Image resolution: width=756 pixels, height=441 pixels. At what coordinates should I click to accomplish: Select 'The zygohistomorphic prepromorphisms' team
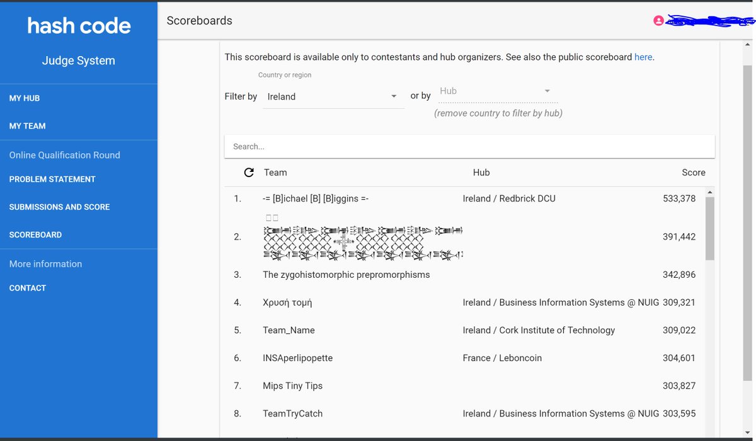pyautogui.click(x=346, y=275)
